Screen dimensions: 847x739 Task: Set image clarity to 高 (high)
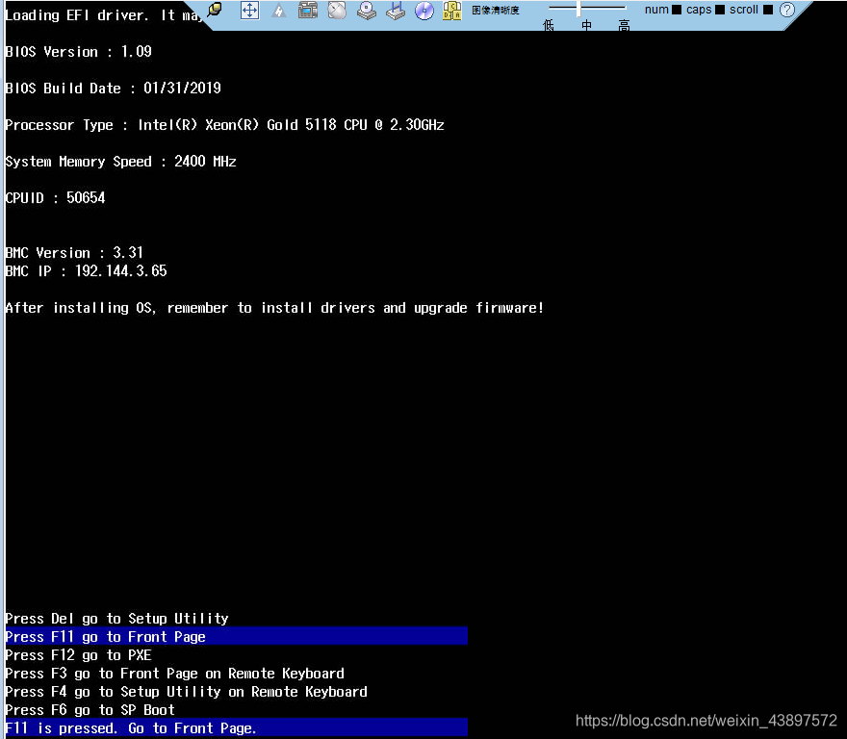tap(624, 25)
